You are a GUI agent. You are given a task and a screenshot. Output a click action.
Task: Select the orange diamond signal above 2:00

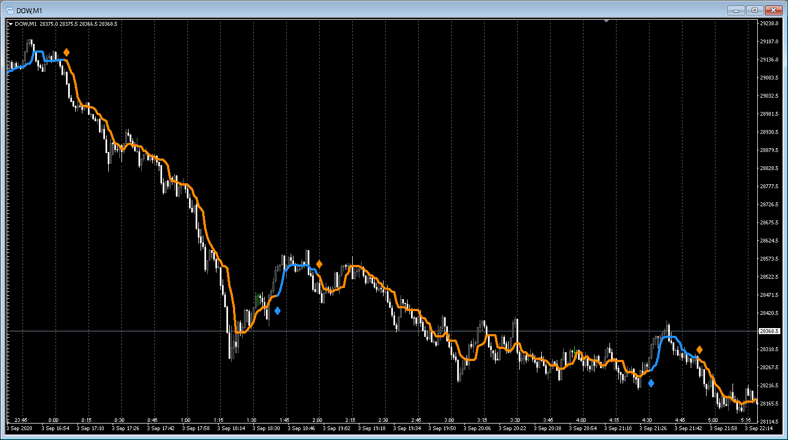pos(319,264)
